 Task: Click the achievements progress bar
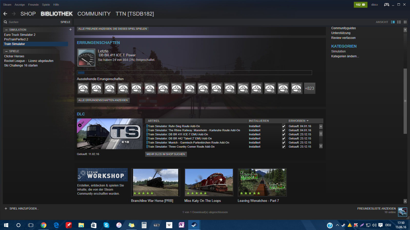pos(194,73)
